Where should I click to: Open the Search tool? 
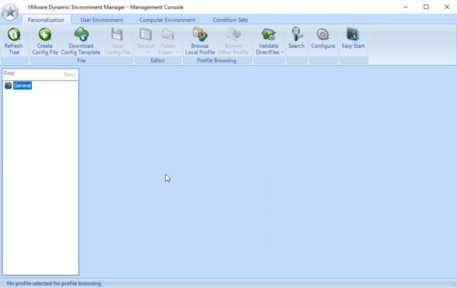click(296, 35)
